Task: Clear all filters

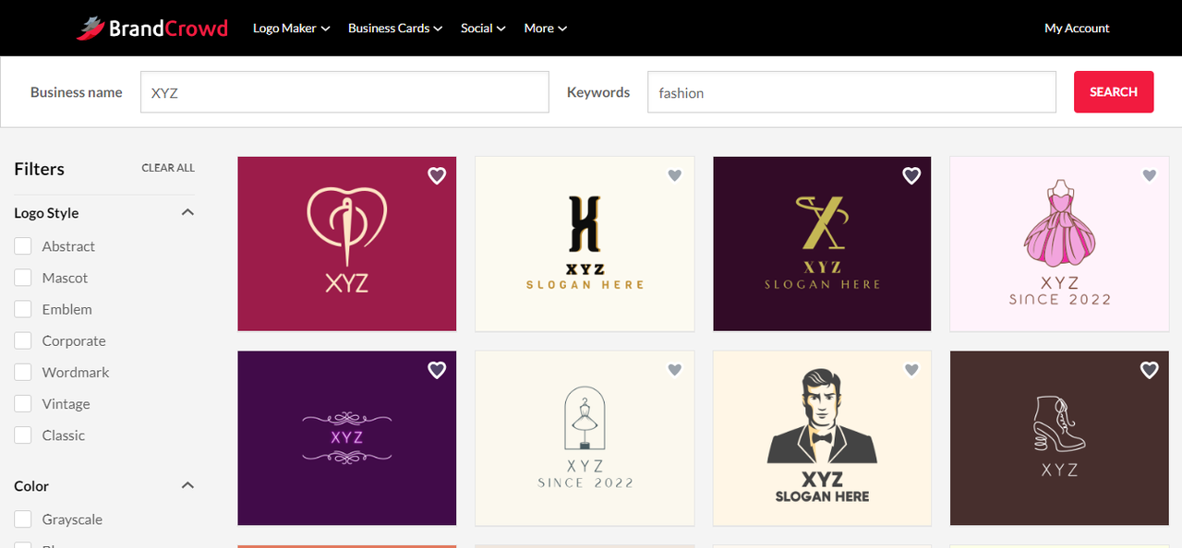Action: [x=168, y=168]
